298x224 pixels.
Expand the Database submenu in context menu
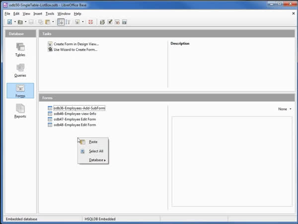[x=93, y=160]
